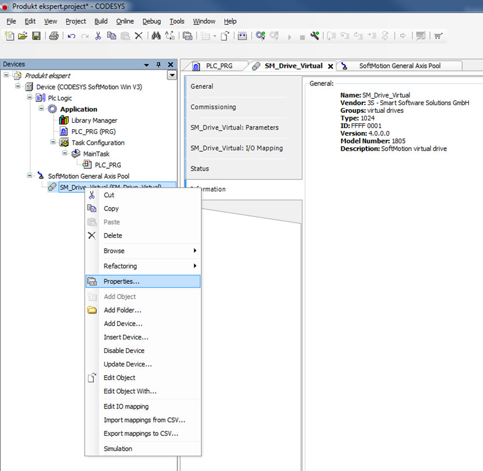Open the Project menu
The width and height of the screenshot is (483, 471).
point(76,21)
